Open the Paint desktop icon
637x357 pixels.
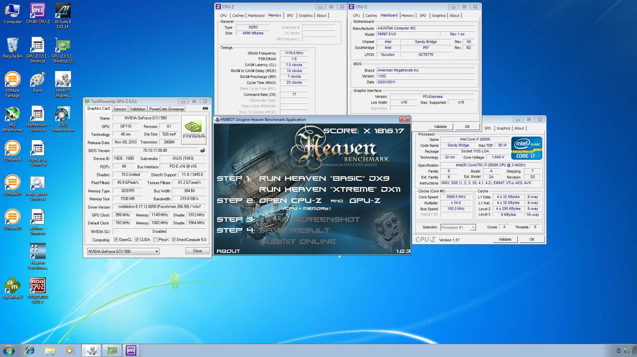38,82
